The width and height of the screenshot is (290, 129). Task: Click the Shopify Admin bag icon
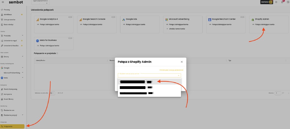pos(253,19)
